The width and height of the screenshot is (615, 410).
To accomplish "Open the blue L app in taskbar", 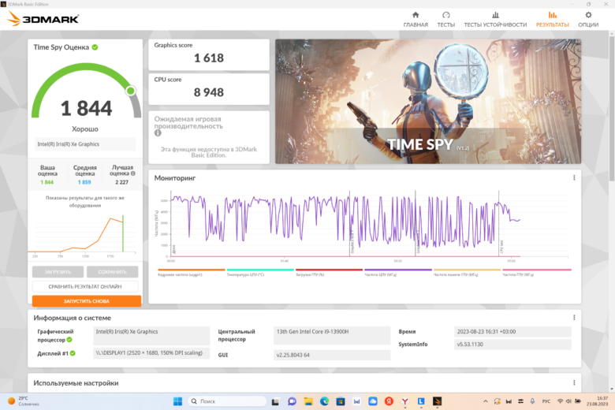I will [x=421, y=401].
